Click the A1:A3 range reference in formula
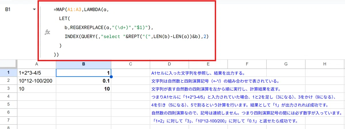Viewport: 345px width, 129px height. pos(74,9)
